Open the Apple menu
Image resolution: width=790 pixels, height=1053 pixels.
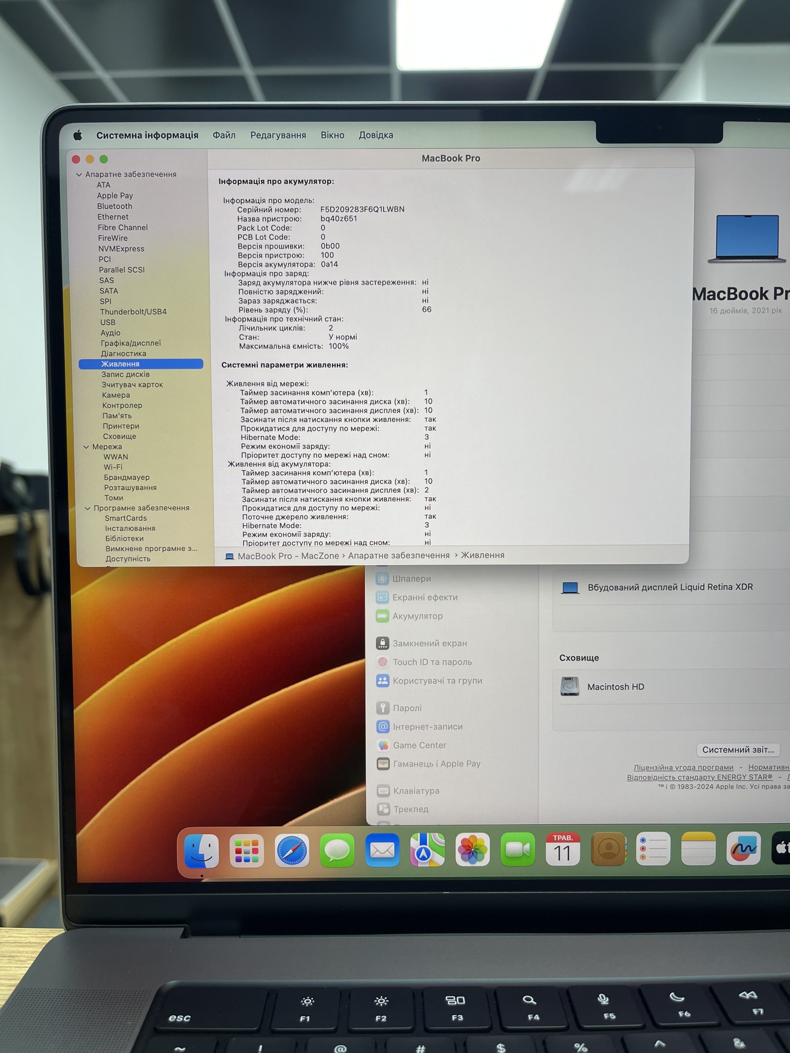coord(78,135)
